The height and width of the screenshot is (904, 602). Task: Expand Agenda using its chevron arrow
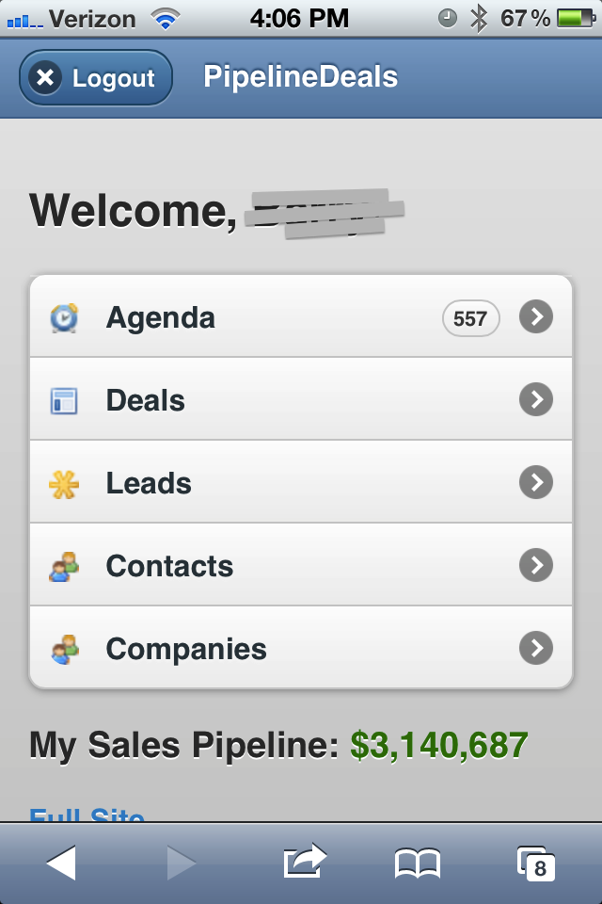(x=536, y=317)
